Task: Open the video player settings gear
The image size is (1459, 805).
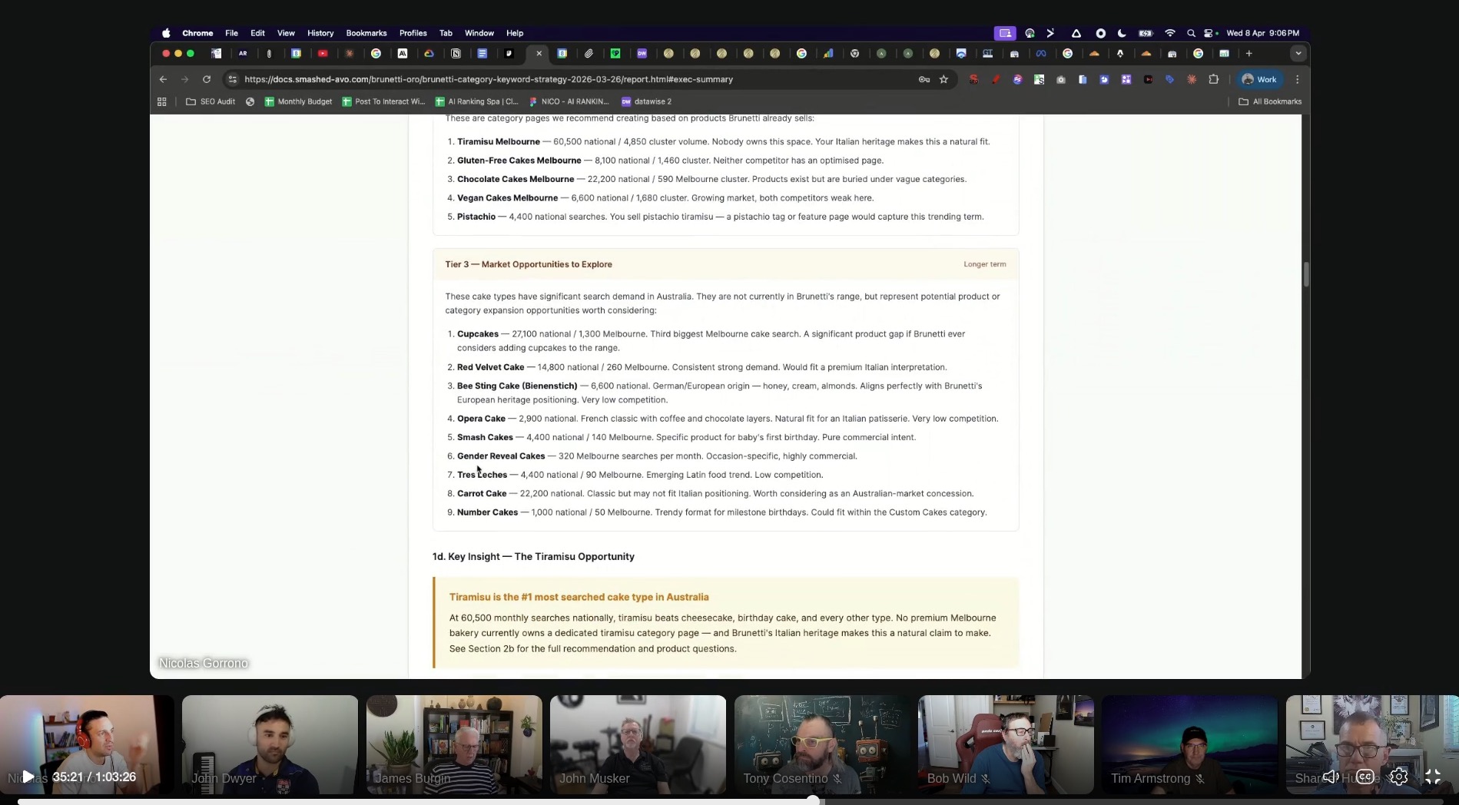Action: pos(1398,777)
